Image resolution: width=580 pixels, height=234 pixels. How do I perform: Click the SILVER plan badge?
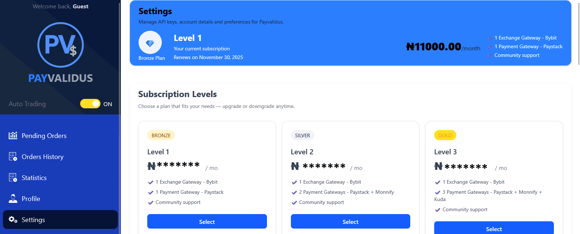pyautogui.click(x=302, y=135)
